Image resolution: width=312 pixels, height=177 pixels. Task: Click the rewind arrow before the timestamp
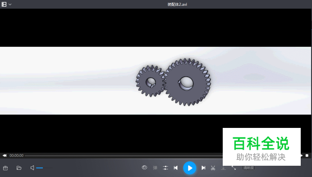(5, 155)
